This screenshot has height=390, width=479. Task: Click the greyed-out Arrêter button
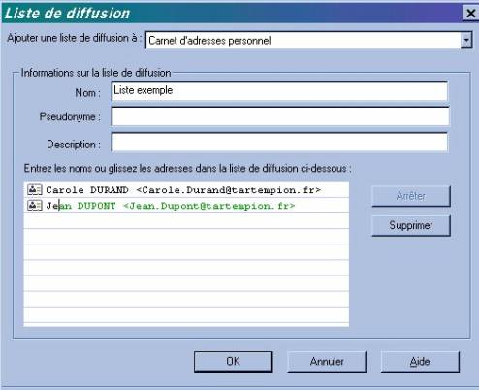point(411,196)
